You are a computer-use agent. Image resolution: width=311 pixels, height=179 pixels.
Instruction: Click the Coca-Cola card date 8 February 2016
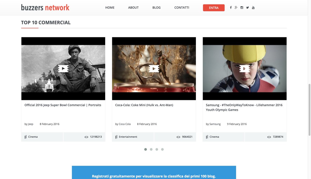click(x=147, y=124)
